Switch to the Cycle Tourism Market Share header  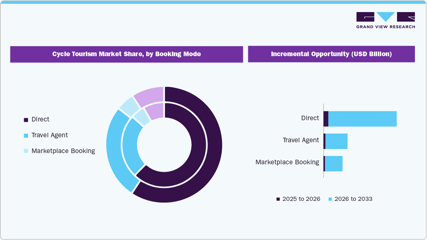(x=126, y=54)
